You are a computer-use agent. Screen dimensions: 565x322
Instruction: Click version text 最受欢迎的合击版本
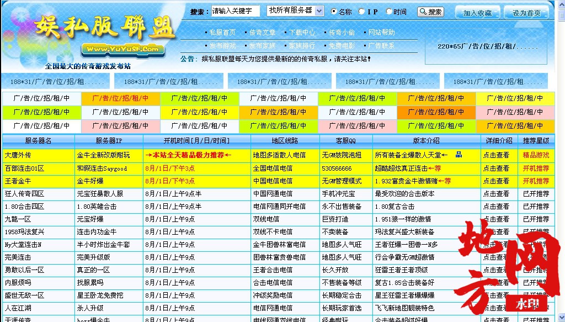(x=404, y=194)
